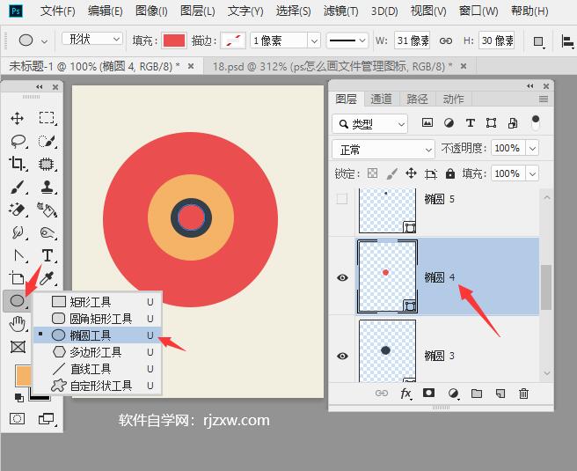This screenshot has height=471, width=577.
Task: Click the Ellipse shape tool in toolbox
Action: (17, 301)
